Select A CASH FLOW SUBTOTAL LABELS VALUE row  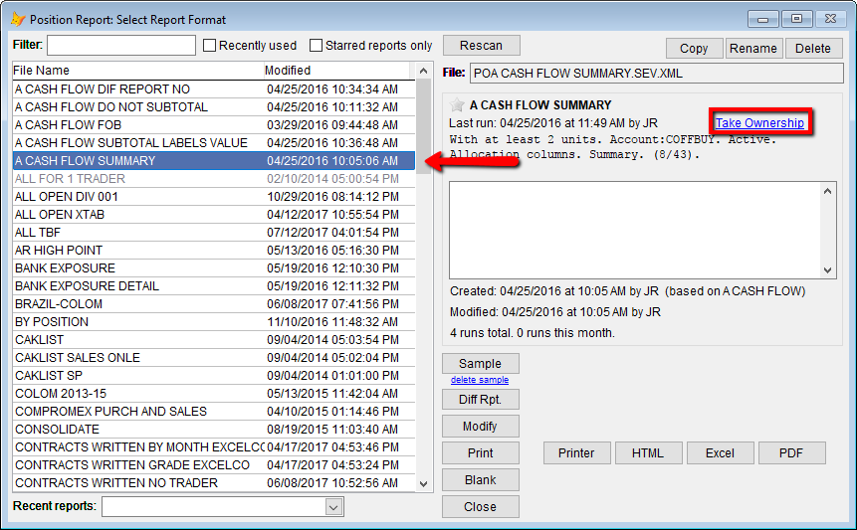[214, 143]
